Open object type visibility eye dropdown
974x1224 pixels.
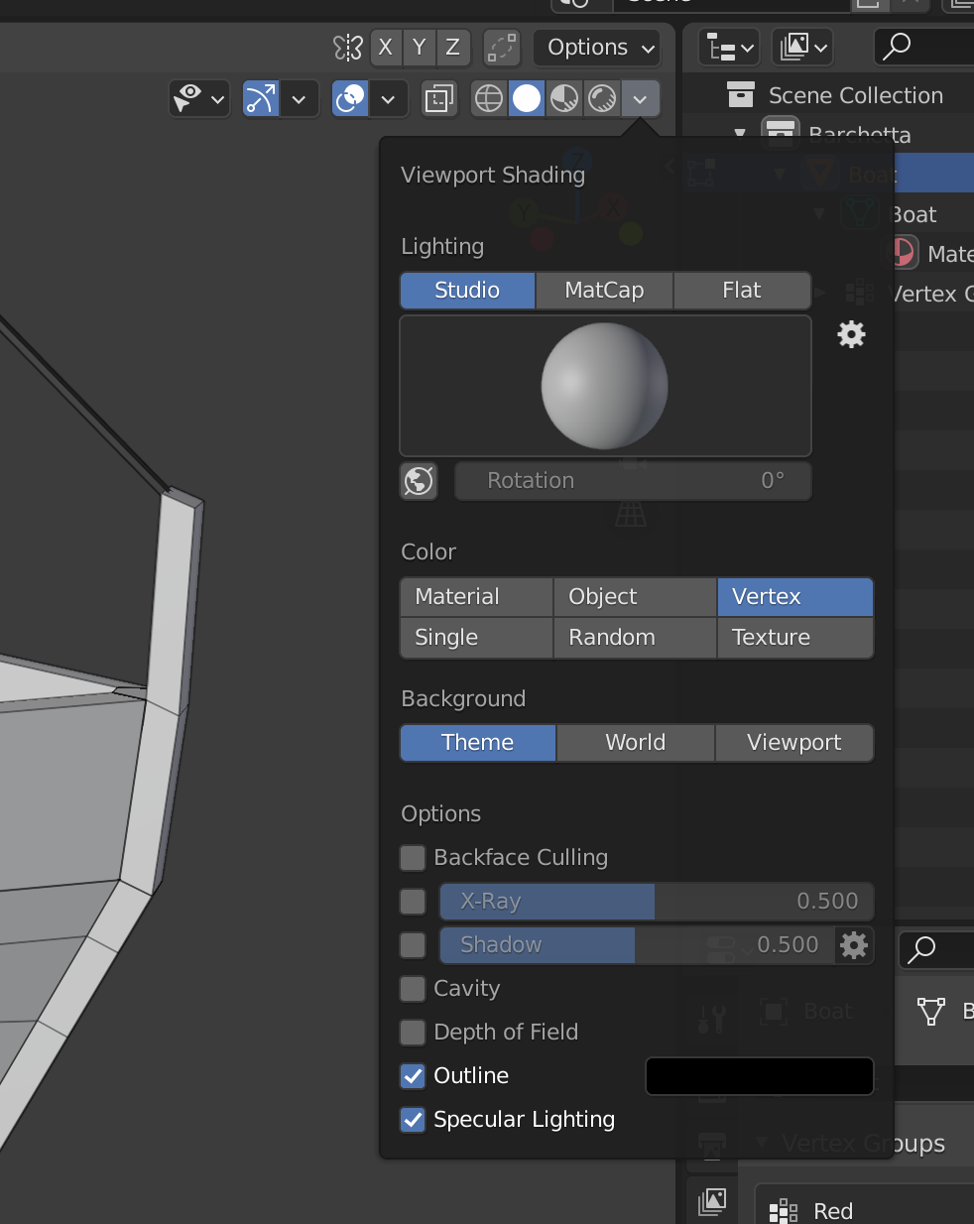(x=199, y=98)
